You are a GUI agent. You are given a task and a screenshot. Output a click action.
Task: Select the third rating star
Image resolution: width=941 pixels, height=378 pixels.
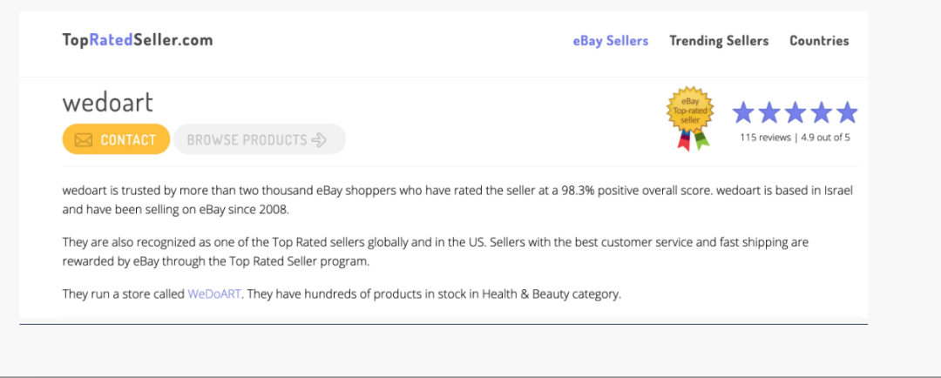coord(795,112)
